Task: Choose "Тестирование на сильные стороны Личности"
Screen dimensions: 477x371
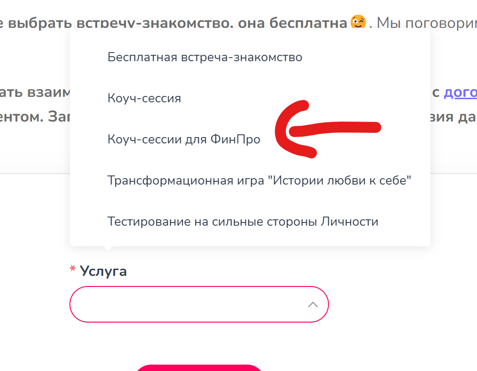Action: [243, 222]
